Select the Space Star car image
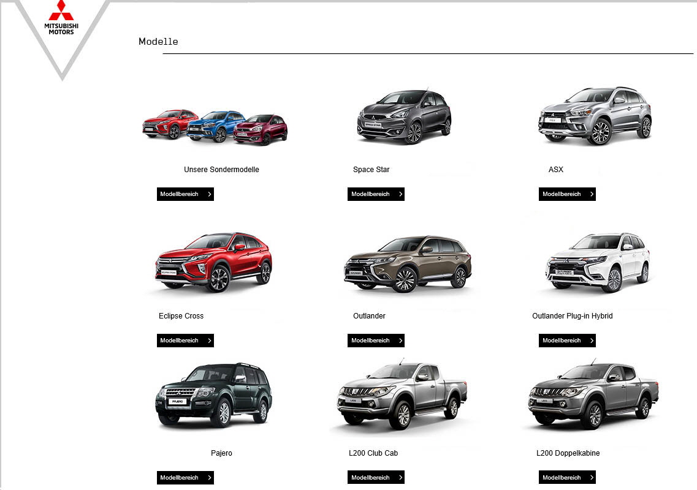Viewport: 697px width, 490px height. [x=404, y=116]
